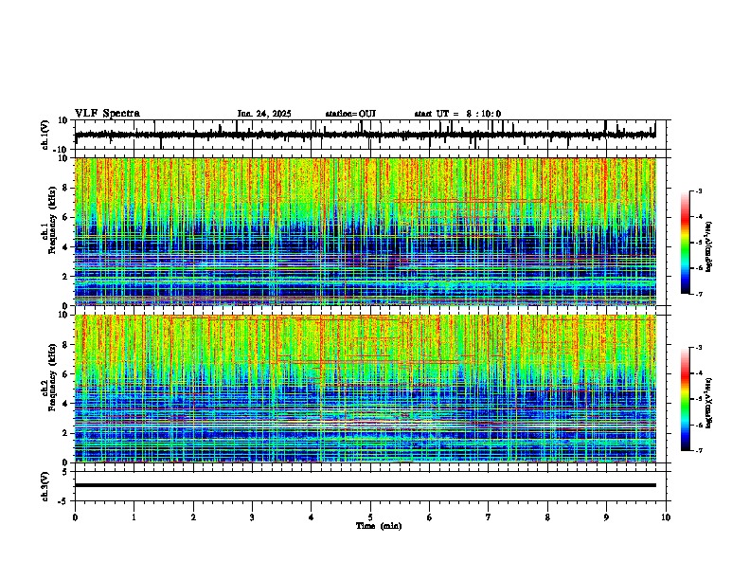This screenshot has height=580, width=750.
Task: Click the "2" tick on ch.2 frequency axis
Action: coord(65,433)
